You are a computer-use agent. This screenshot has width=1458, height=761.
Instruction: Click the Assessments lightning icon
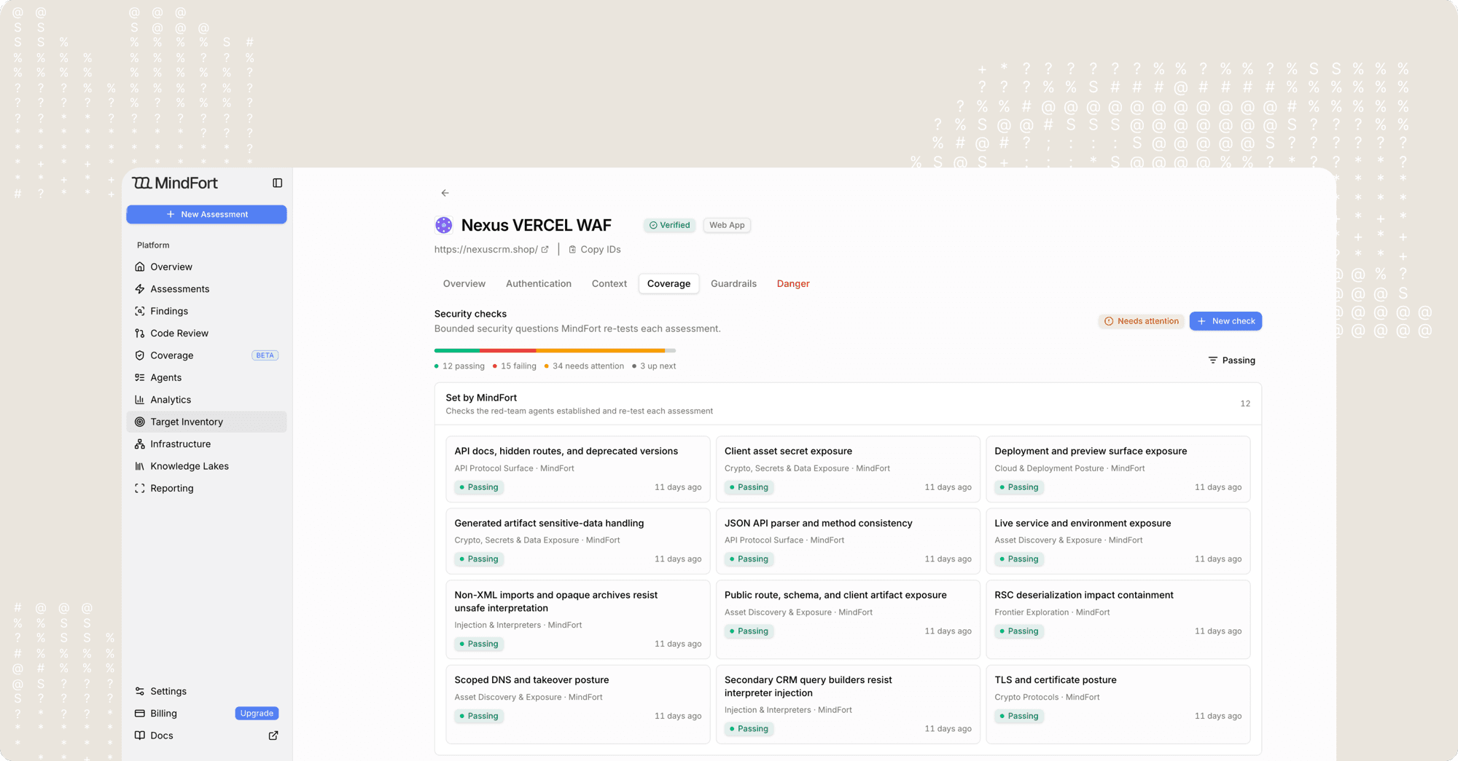(x=140, y=289)
